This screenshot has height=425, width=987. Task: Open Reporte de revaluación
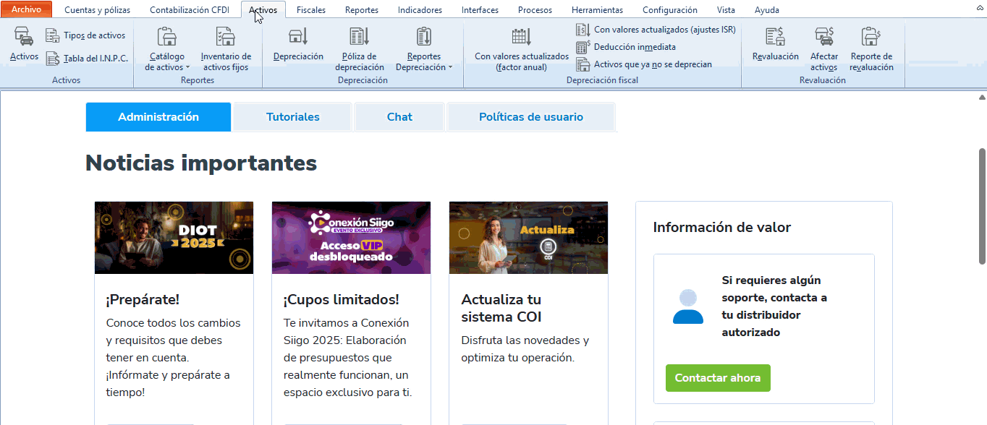870,38
